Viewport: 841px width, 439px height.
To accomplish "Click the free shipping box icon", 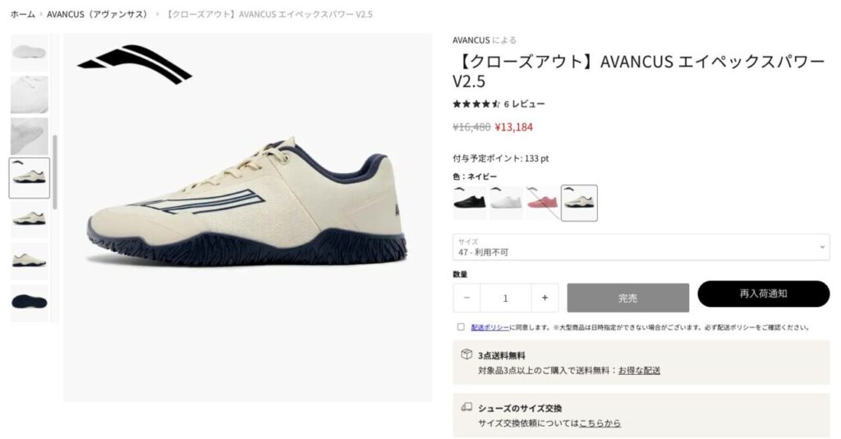I will (466, 354).
